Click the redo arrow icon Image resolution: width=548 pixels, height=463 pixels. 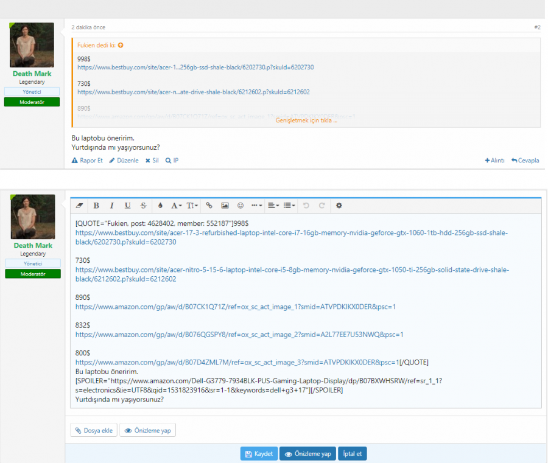click(x=322, y=206)
